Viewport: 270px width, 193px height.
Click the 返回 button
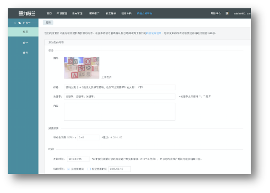pyautogui.click(x=48, y=22)
